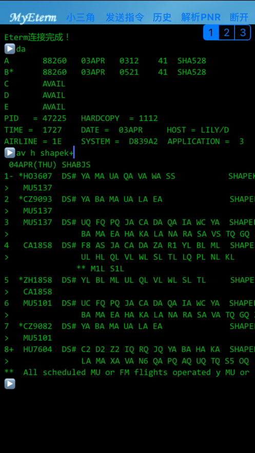Open 历史 command history
Screen dimensions: 255x453
click(x=162, y=17)
